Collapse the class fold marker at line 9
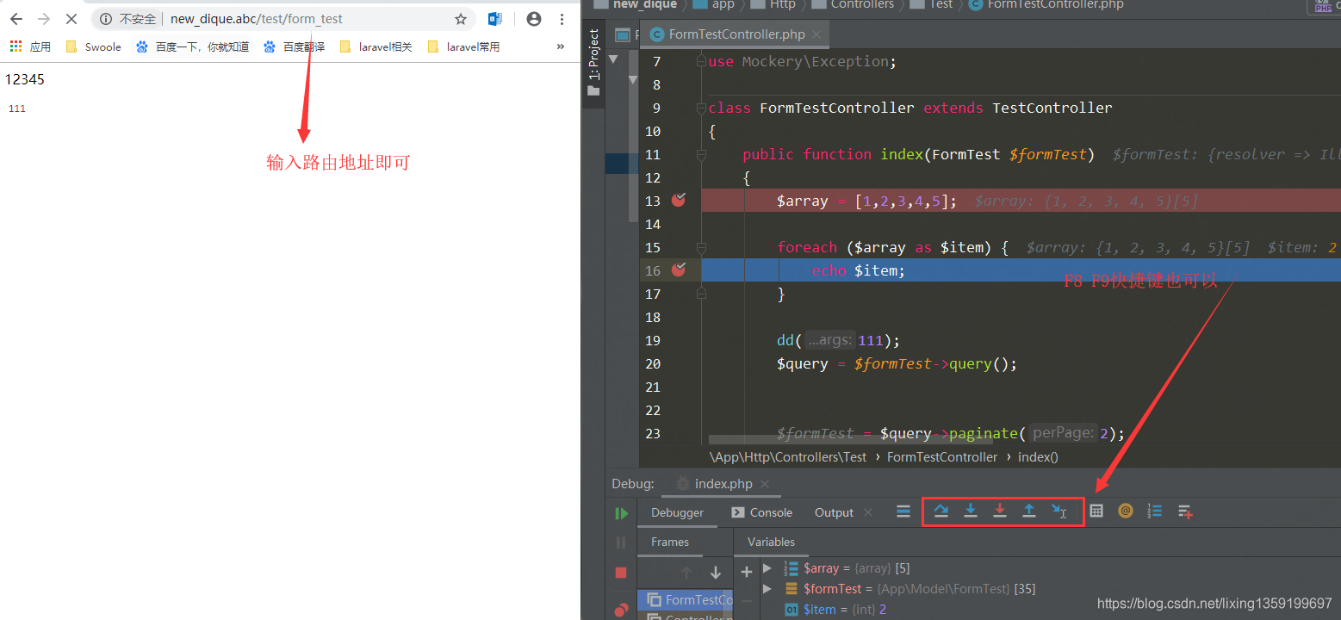The width and height of the screenshot is (1341, 620). pos(701,108)
